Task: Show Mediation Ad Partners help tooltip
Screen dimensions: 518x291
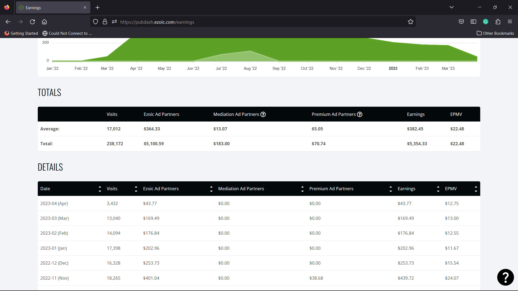Action: 263,115
